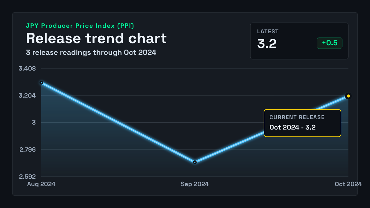Click the large 3.2 latest value
Image resolution: width=370 pixels, height=208 pixels.
267,44
